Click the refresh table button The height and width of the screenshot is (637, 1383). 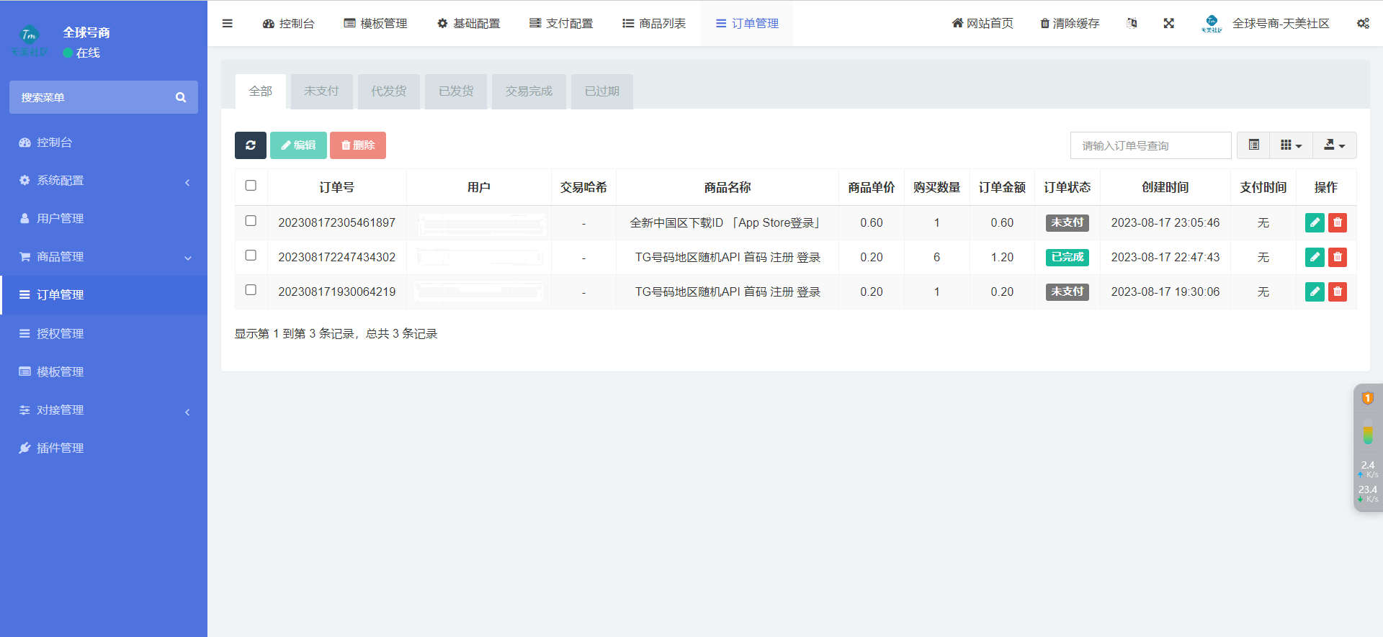coord(251,145)
